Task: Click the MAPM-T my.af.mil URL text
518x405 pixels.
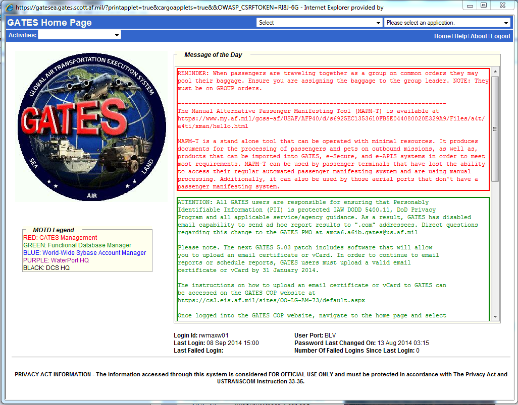Action: (331, 122)
